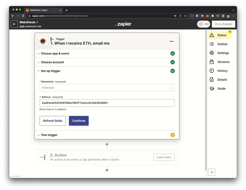Reload the page with browser refresh icon
This screenshot has height=190, width=246.
point(23,16)
